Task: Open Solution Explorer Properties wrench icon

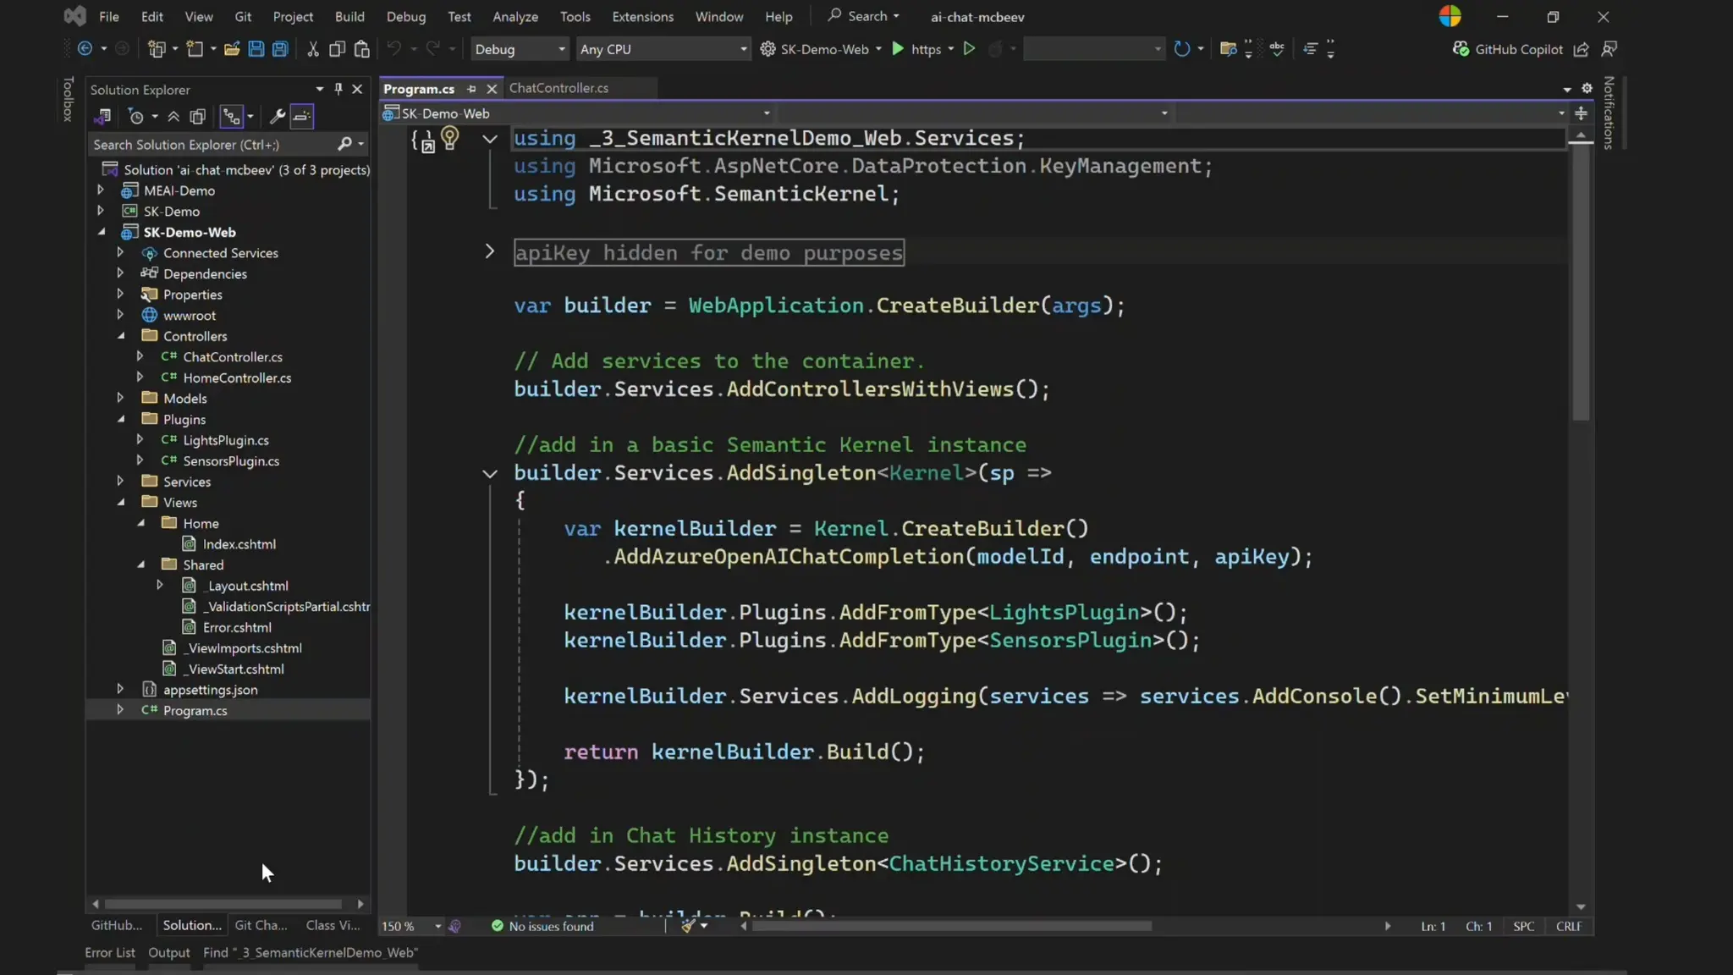Action: (277, 117)
